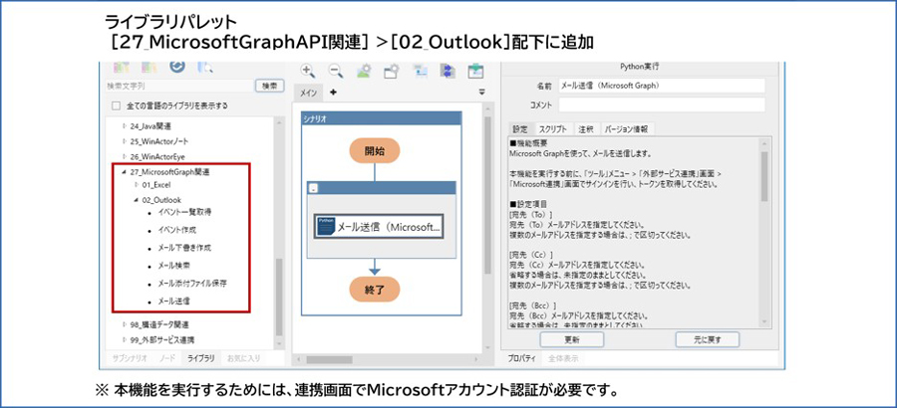Collapse the 02_Outlook subfolder

pos(137,200)
